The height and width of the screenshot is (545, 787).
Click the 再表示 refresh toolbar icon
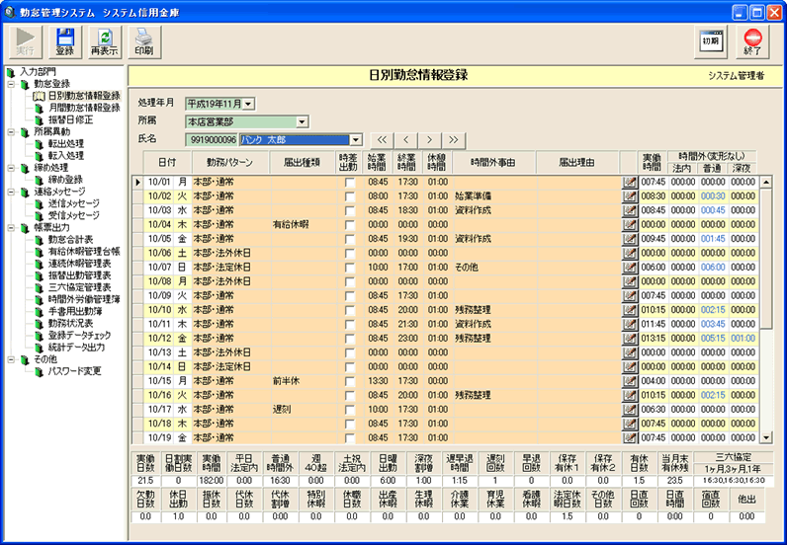105,41
